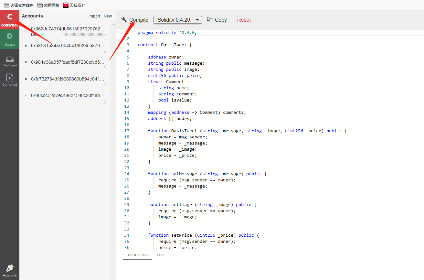Click the "struct Comment {" code line
The image size is (424, 280).
[x=168, y=81]
